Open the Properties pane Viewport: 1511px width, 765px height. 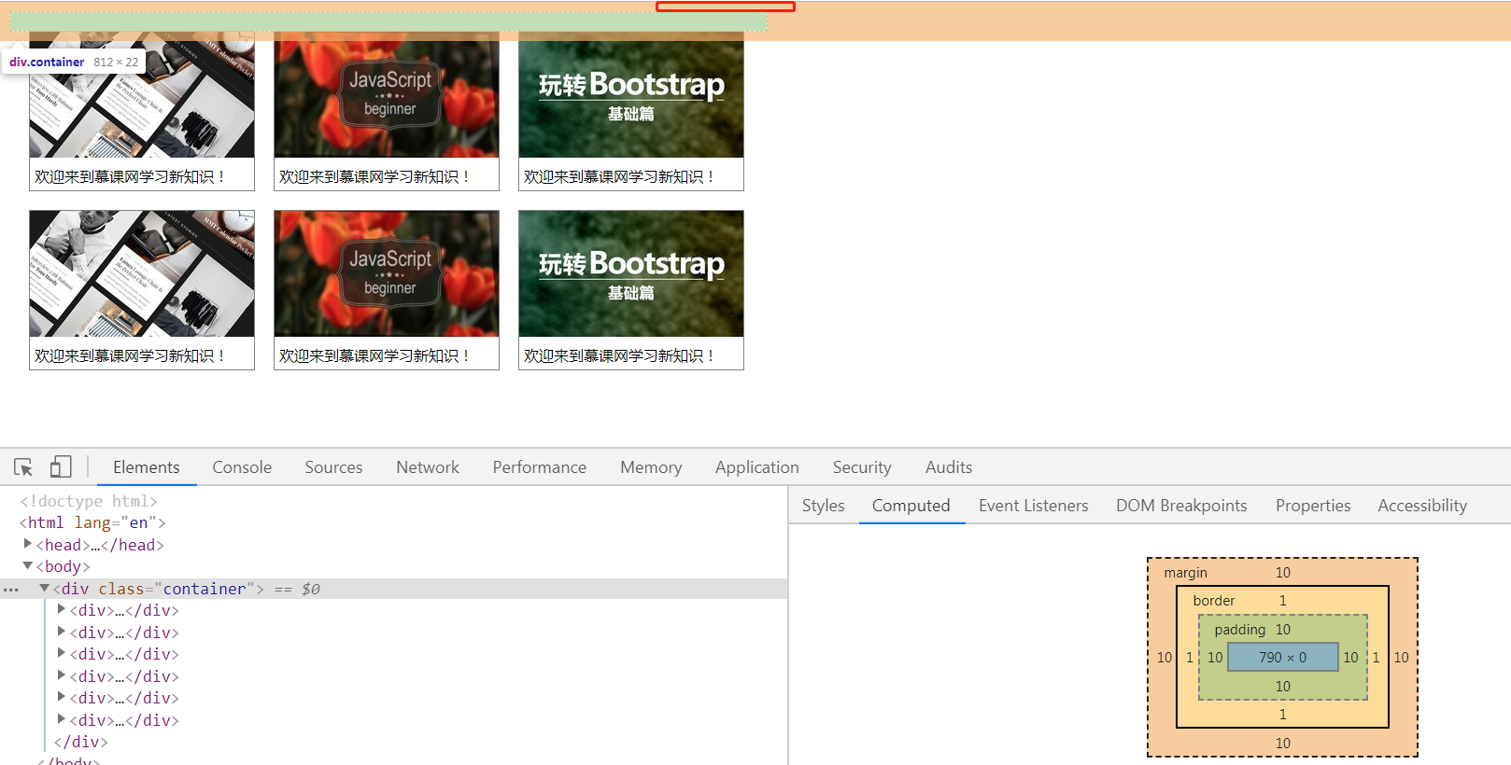point(1313,506)
